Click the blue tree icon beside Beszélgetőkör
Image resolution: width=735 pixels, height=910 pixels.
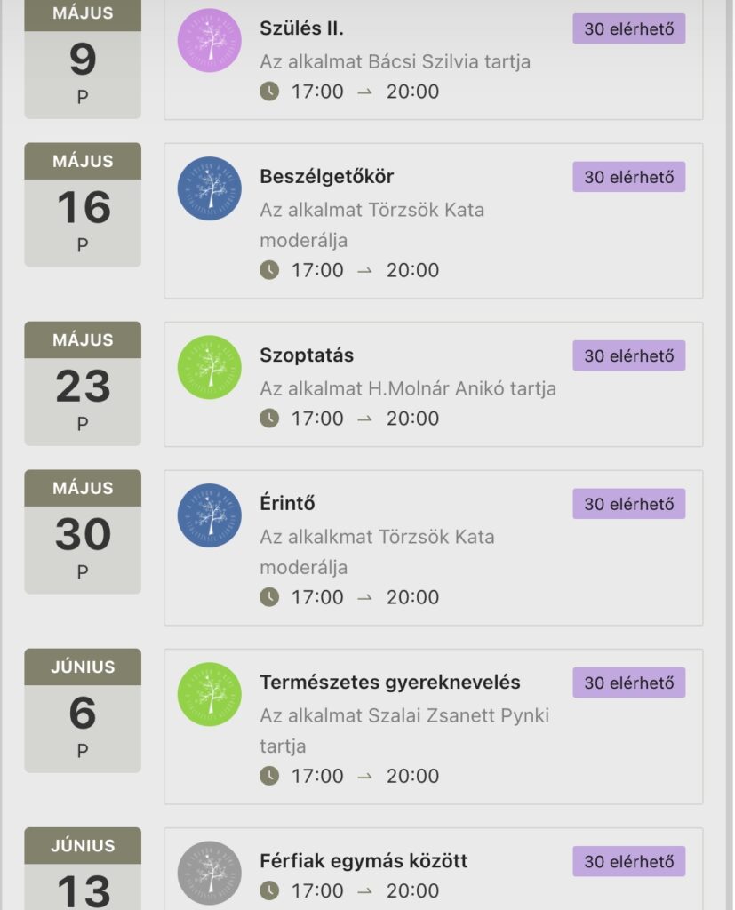tap(209, 188)
